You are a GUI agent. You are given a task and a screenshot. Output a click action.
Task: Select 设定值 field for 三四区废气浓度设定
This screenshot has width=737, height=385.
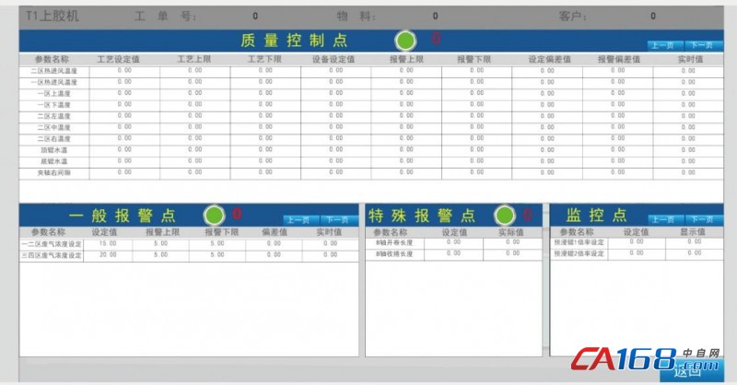(108, 254)
